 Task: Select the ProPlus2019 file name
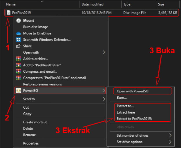21,12
